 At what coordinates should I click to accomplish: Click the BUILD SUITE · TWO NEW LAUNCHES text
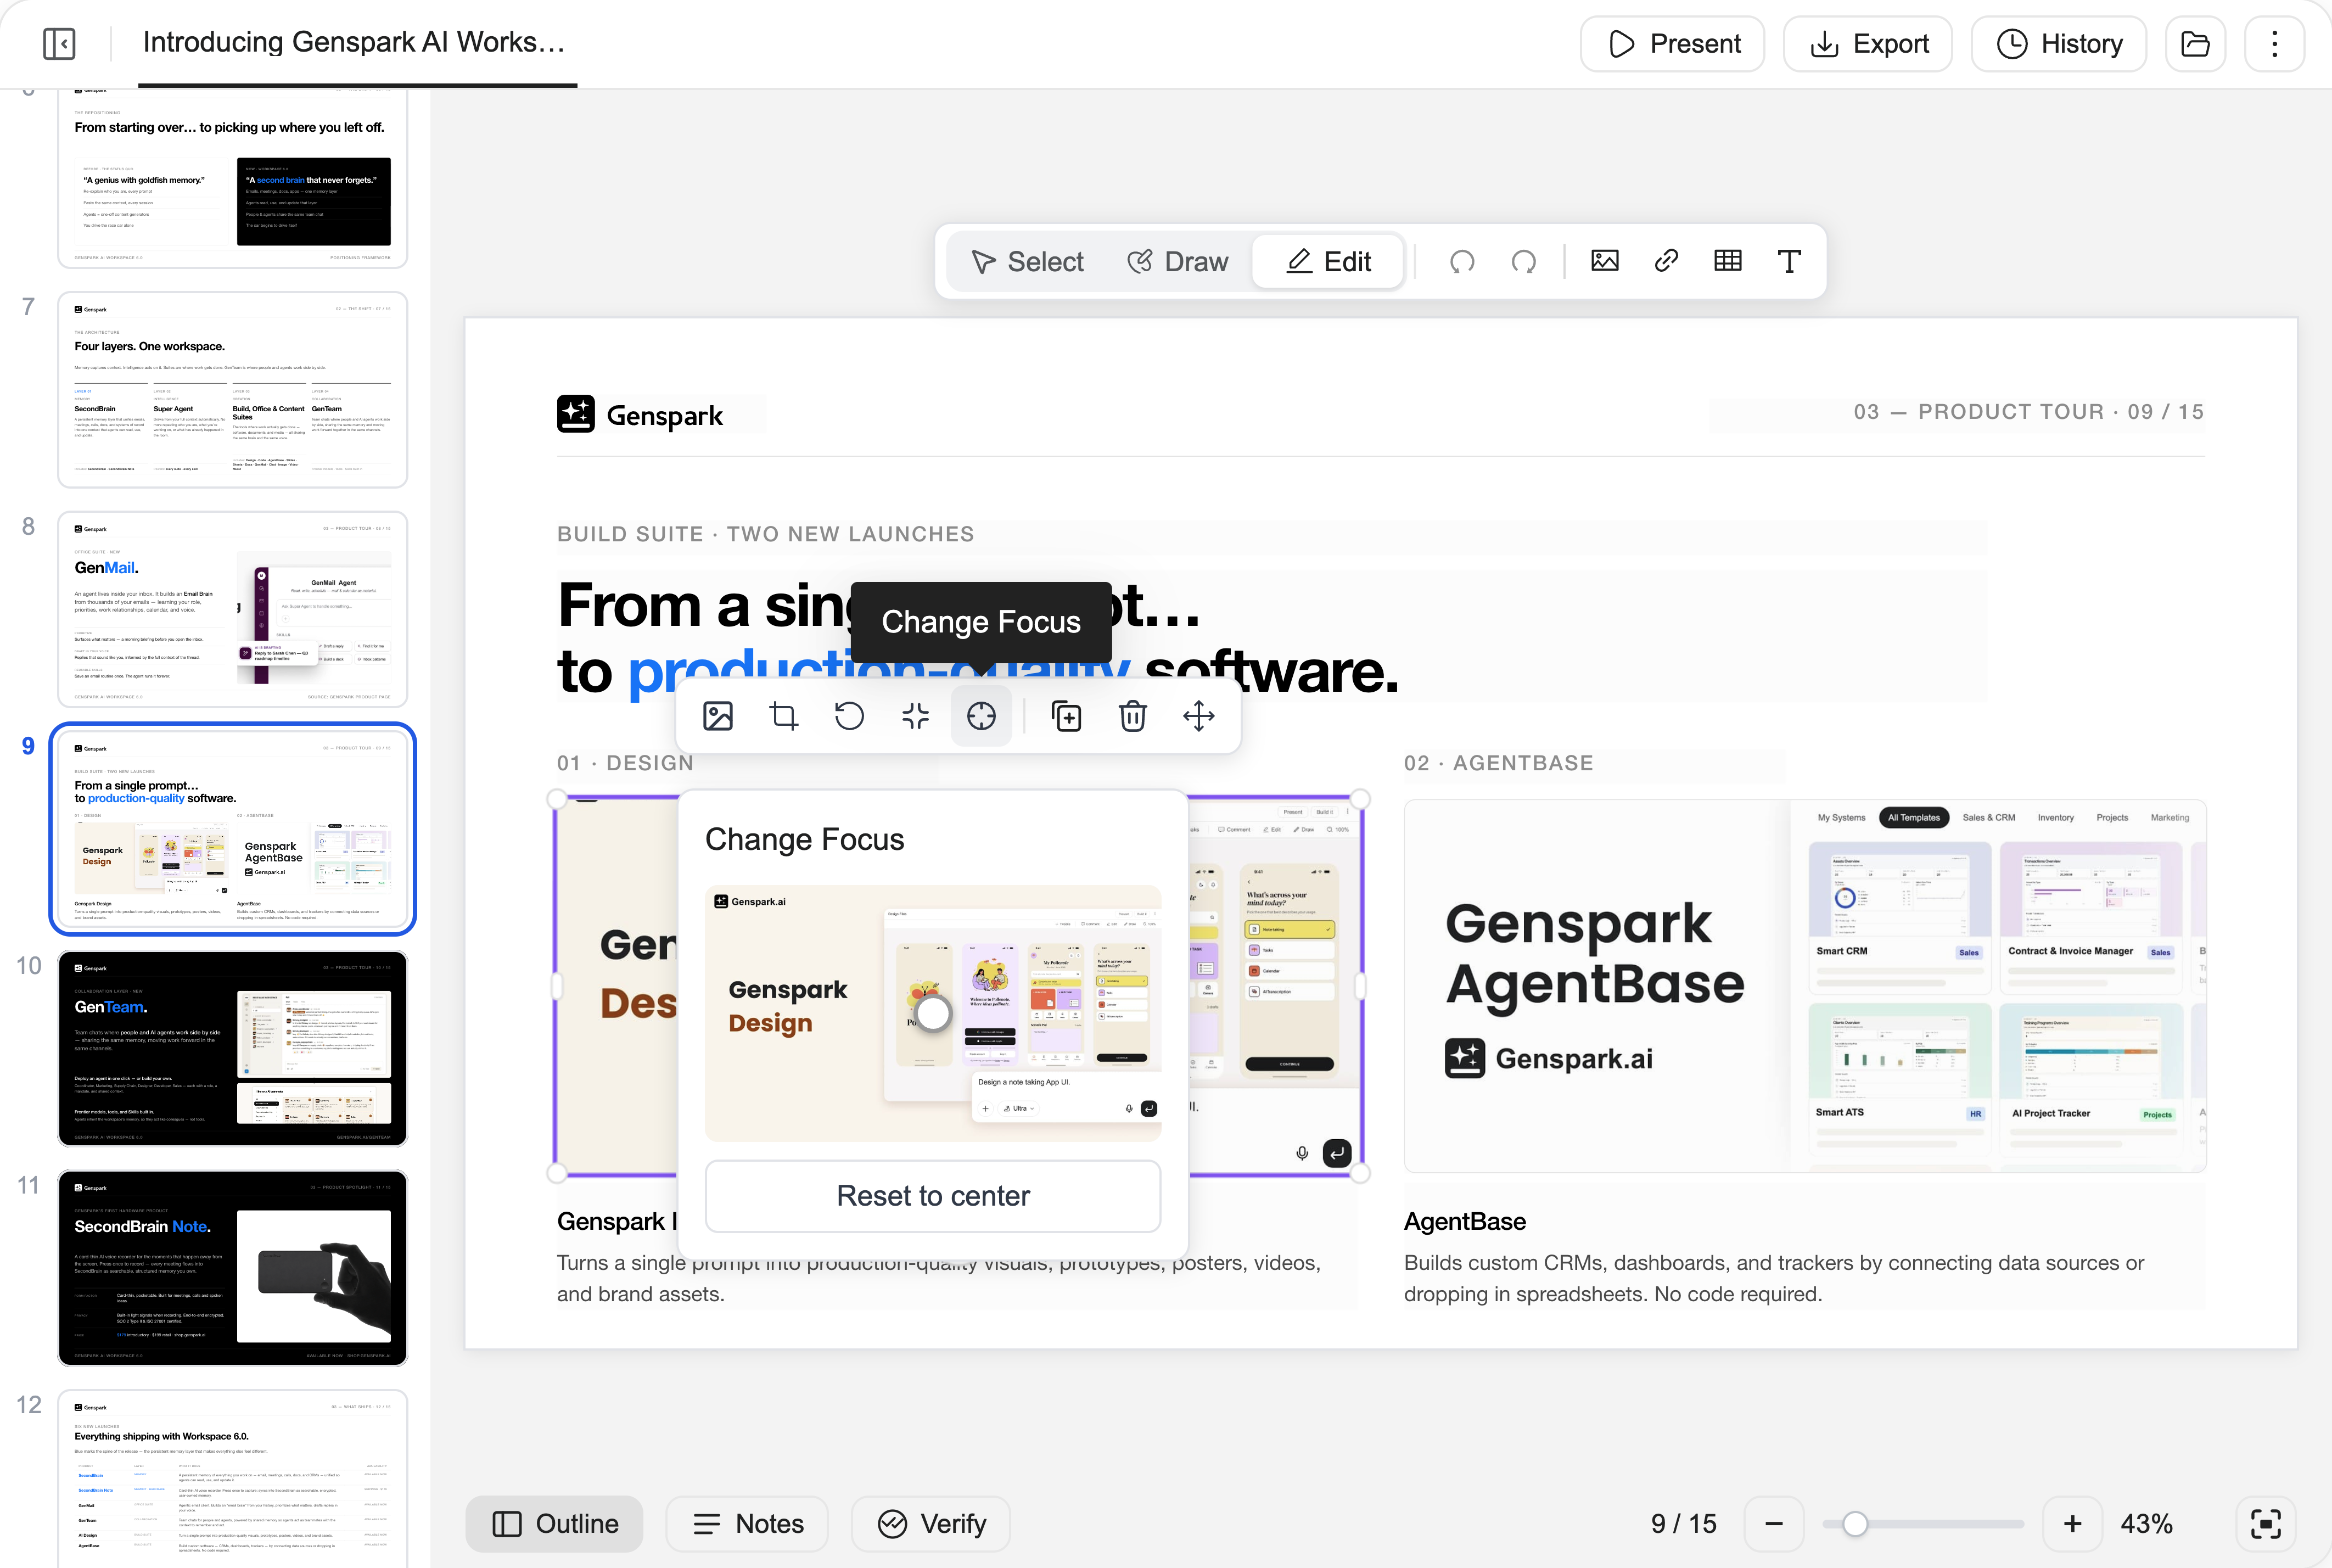(765, 534)
